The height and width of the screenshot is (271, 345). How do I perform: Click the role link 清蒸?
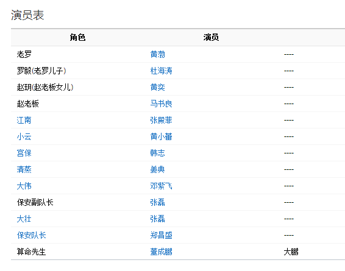(24, 169)
